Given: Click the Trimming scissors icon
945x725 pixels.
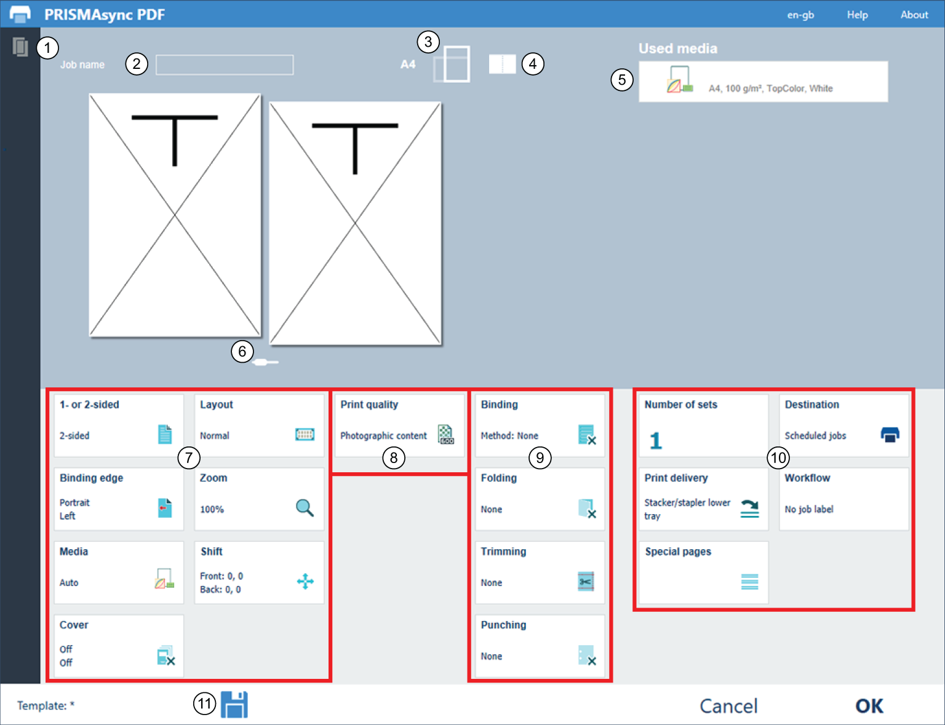Looking at the screenshot, I should point(586,581).
